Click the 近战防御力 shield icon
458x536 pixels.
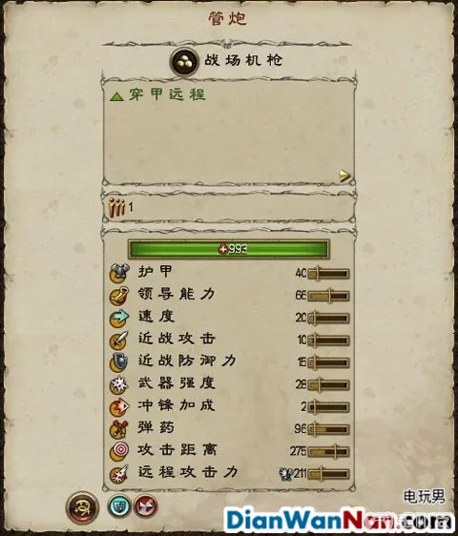tap(118, 362)
